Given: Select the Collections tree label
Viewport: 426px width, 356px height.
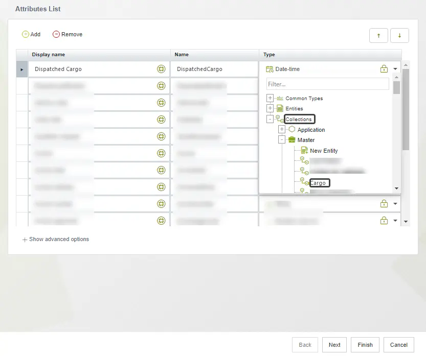Looking at the screenshot, I should pyautogui.click(x=299, y=119).
